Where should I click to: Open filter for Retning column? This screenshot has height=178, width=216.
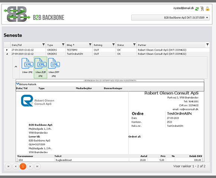114,45
